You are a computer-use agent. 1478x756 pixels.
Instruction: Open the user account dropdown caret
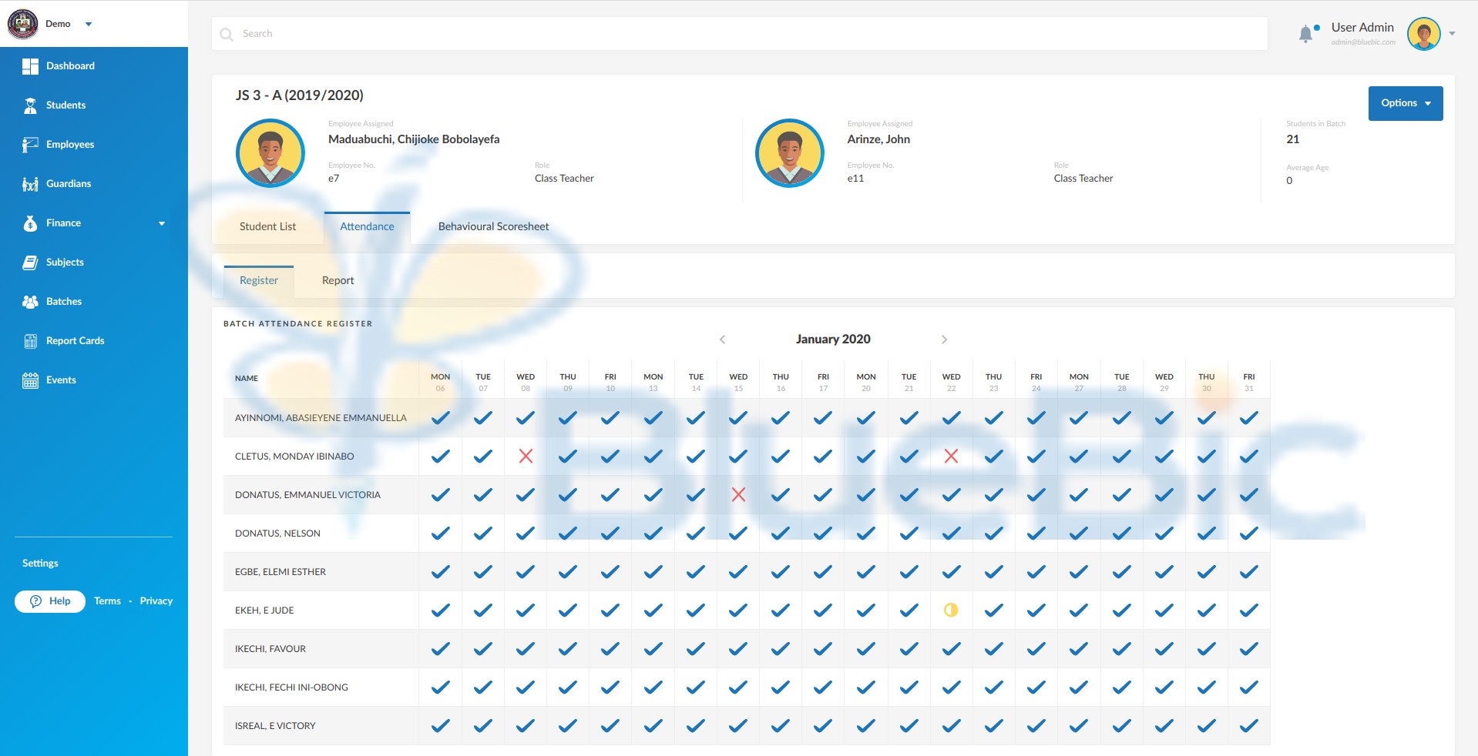click(x=1452, y=34)
